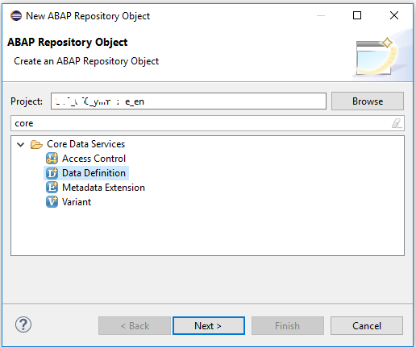Screen dimensions: 416x347
Task: Select the Access Control icon
Action: 52,159
